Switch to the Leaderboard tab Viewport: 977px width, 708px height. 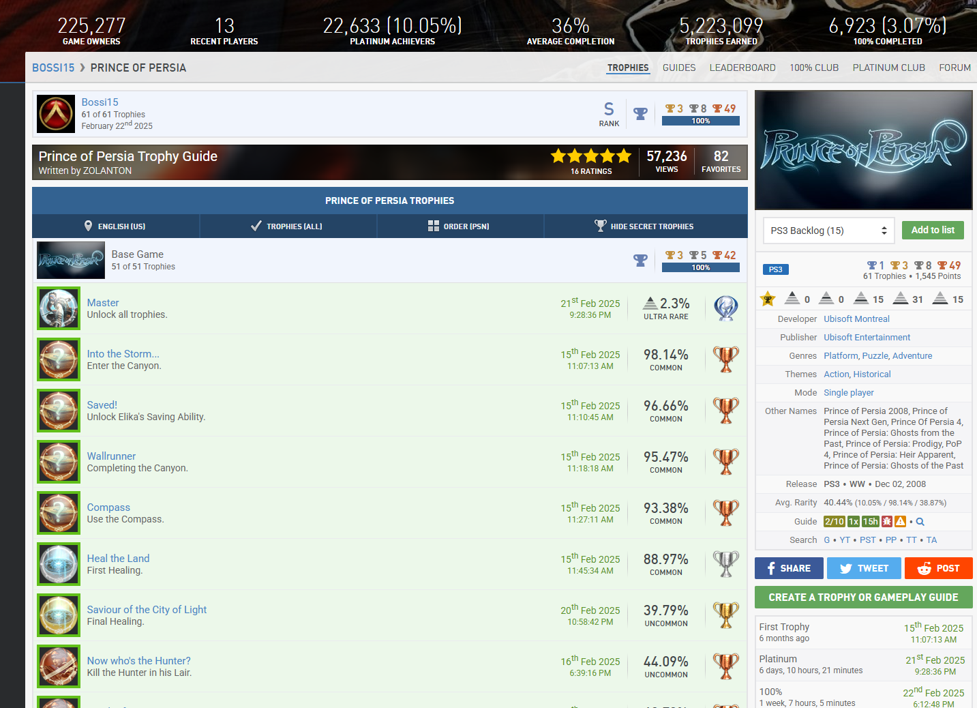tap(742, 68)
